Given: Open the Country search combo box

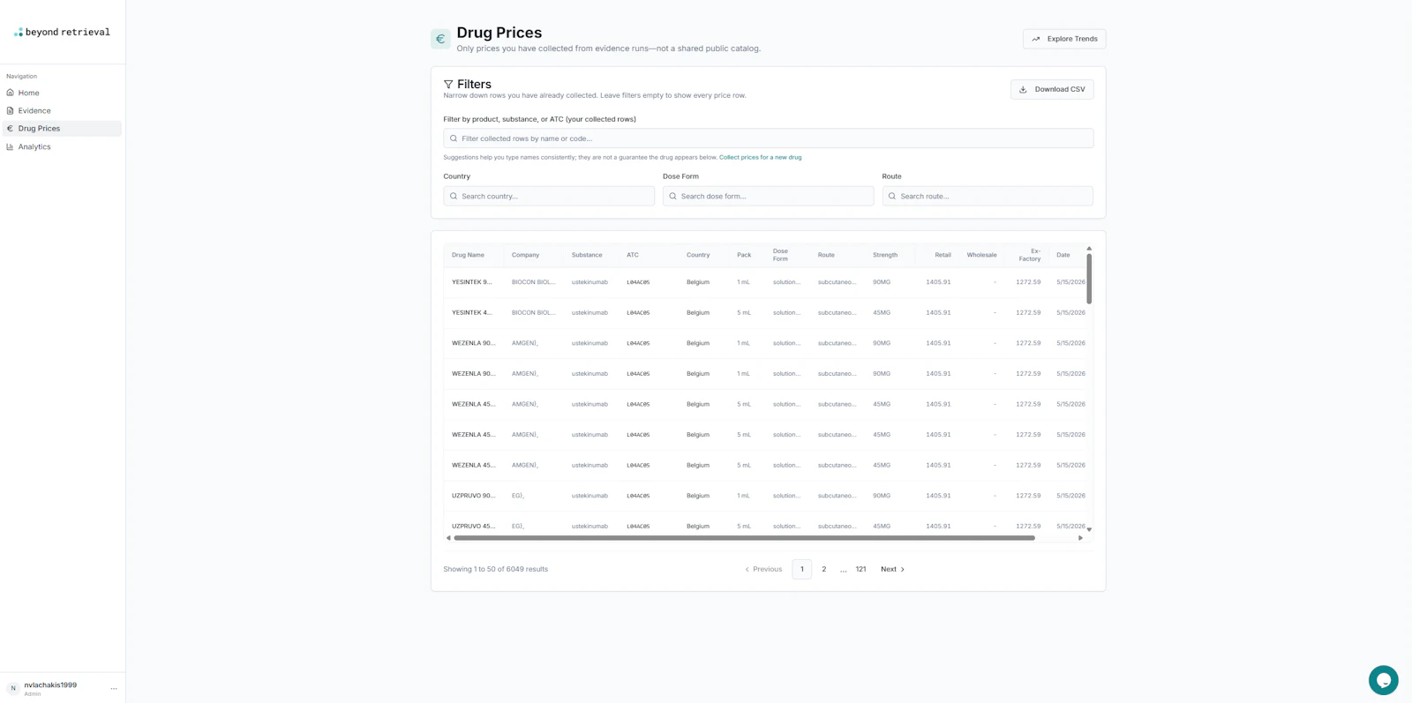Looking at the screenshot, I should pos(549,196).
